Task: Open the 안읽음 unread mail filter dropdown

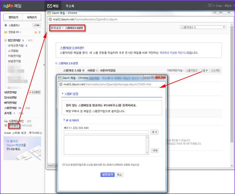Action: click(x=14, y=32)
